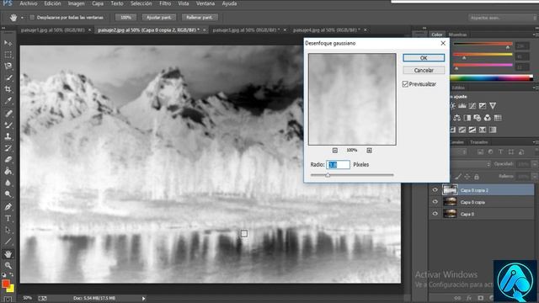This screenshot has height=303, width=539.
Task: Switch to the paisaje1.jpg document tab
Action: pos(52,30)
